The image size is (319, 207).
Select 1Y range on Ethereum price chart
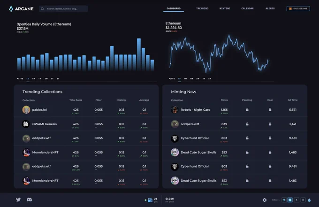coord(204,79)
